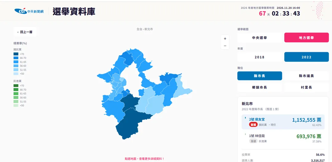Click the 國民黨 >70 dark blue swatch
Image resolution: width=332 pixels, height=162 pixels.
(16, 54)
